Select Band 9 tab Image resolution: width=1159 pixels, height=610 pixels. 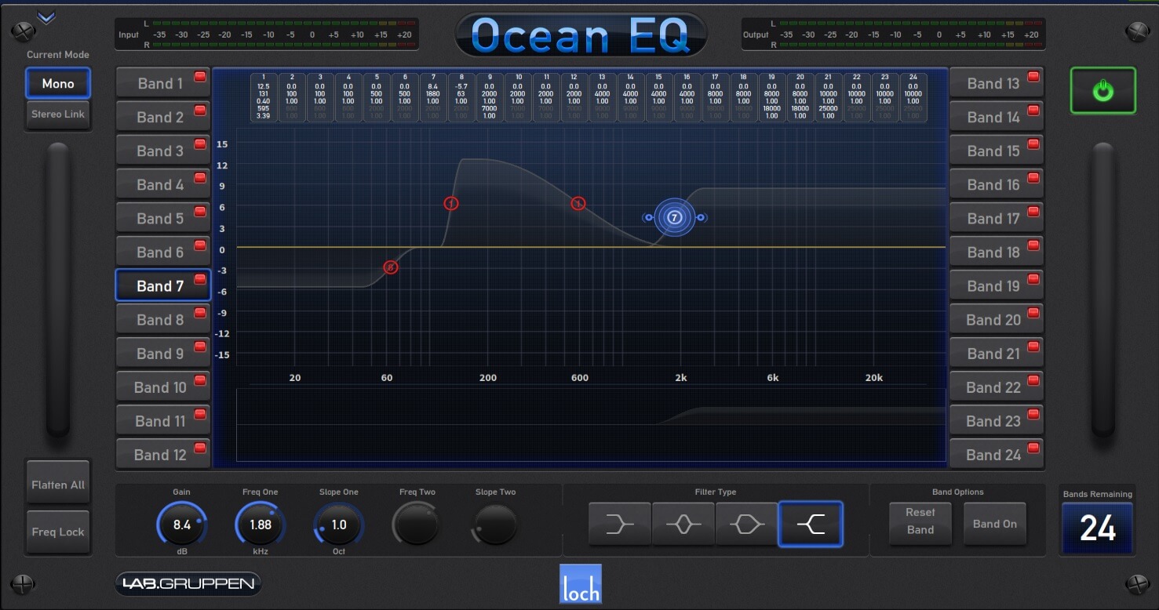coord(162,353)
